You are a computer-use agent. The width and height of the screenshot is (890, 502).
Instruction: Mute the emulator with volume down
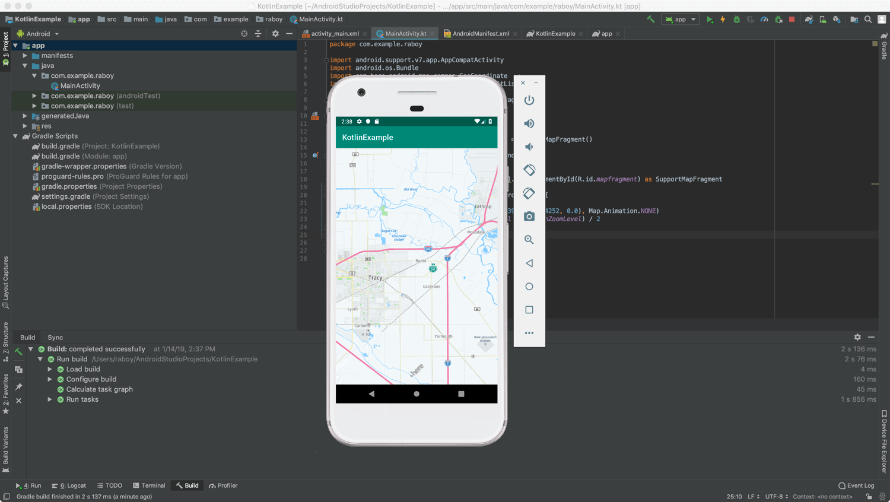pos(529,147)
